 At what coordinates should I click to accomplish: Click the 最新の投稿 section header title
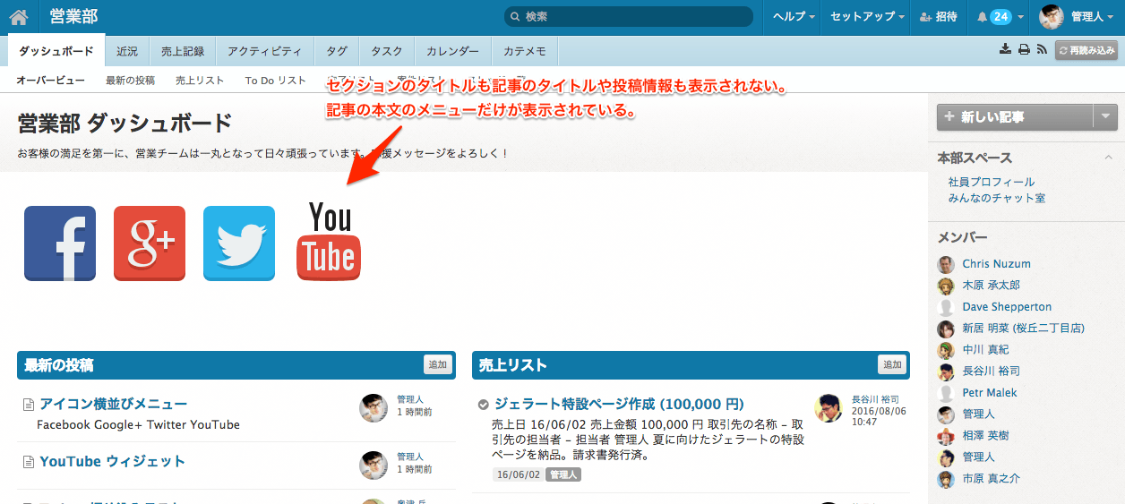[59, 365]
